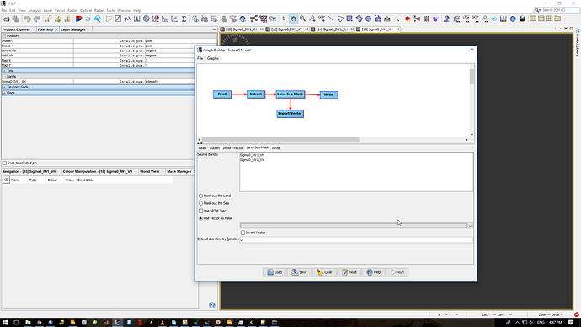Image resolution: width=581 pixels, height=327 pixels.
Task: Select the pin placing tool
Action: [x=312, y=19]
